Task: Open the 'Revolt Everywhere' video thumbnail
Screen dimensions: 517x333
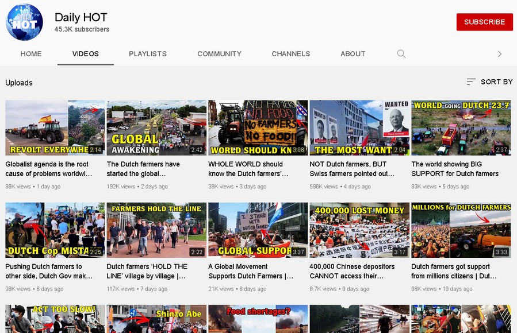Action: click(55, 128)
